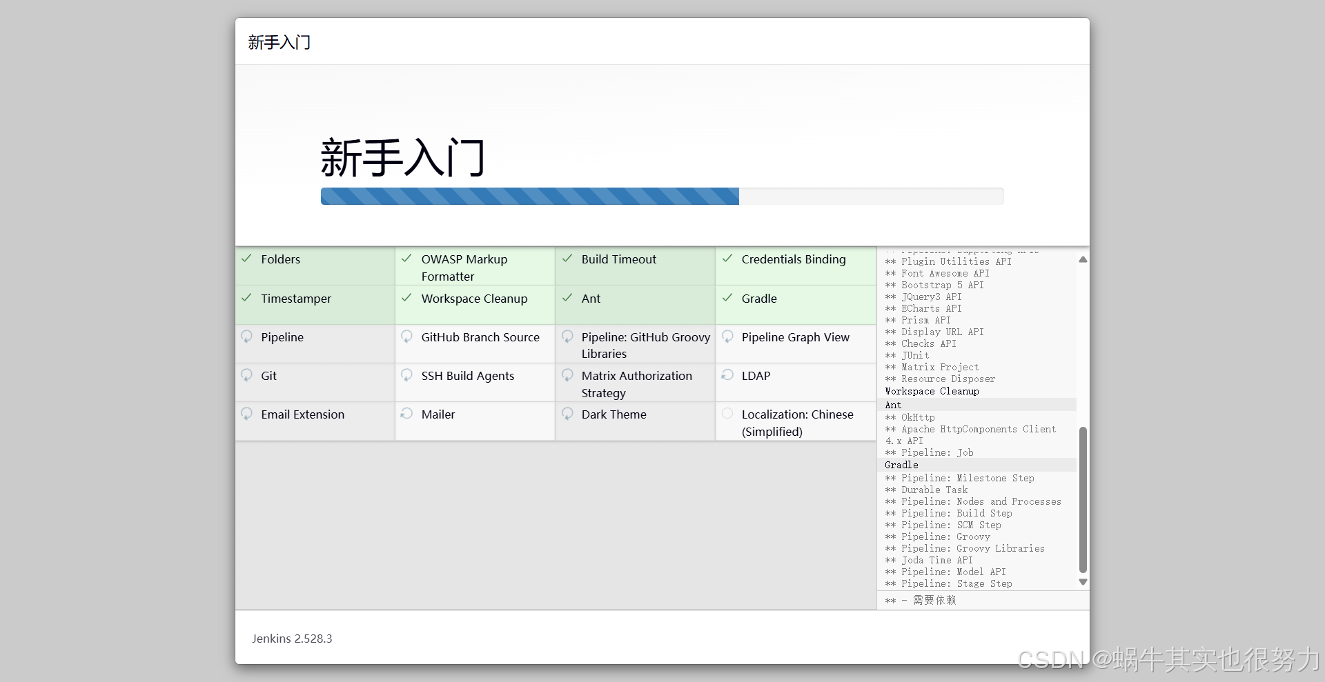Select the Pipeline Graph View label

tap(796, 337)
